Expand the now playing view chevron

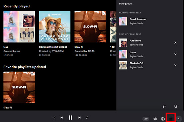(179, 119)
